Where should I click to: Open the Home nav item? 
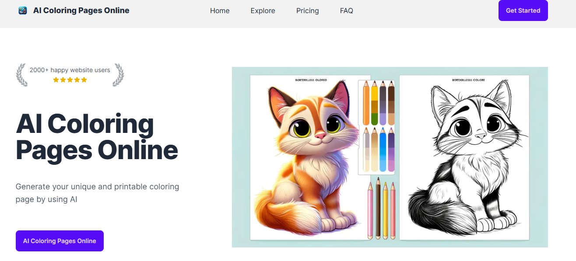(x=220, y=10)
